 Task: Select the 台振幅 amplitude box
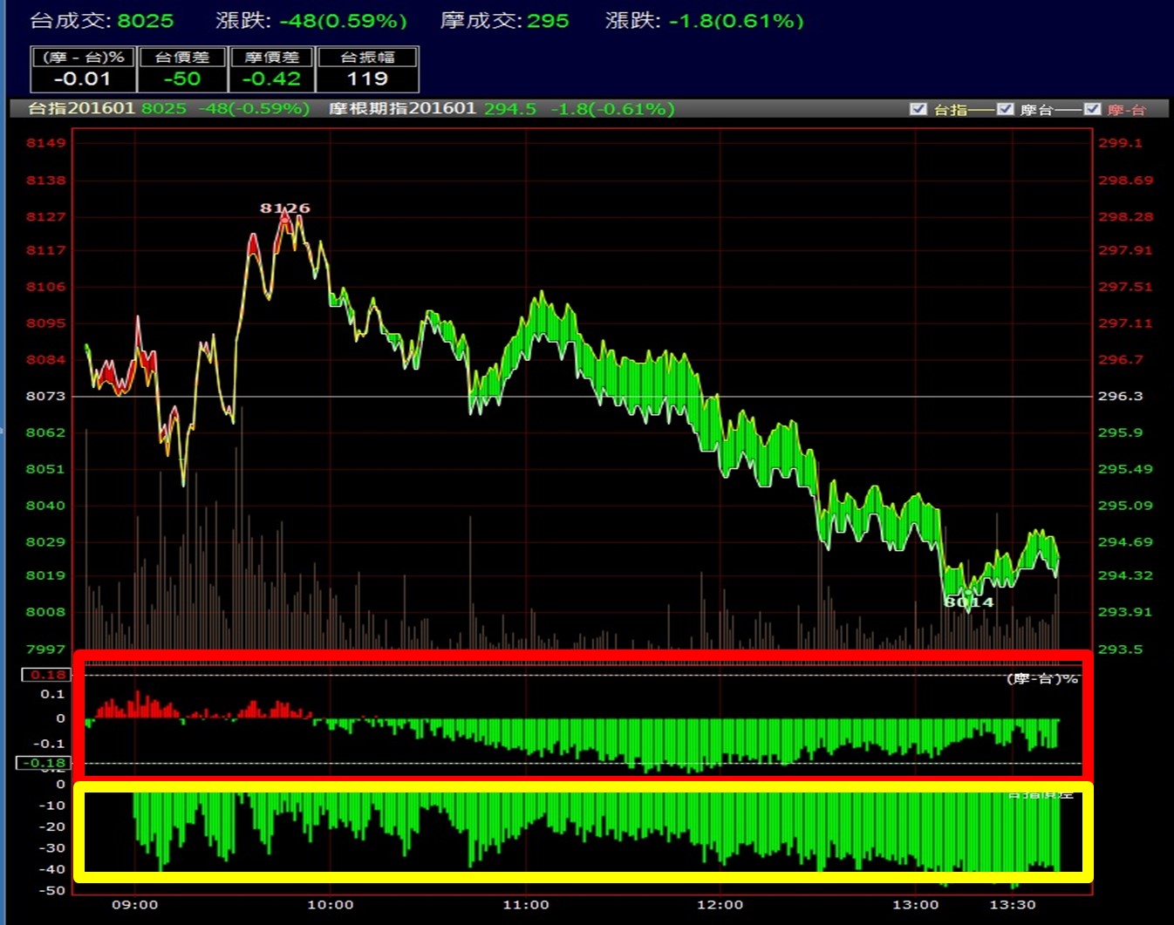(367, 70)
